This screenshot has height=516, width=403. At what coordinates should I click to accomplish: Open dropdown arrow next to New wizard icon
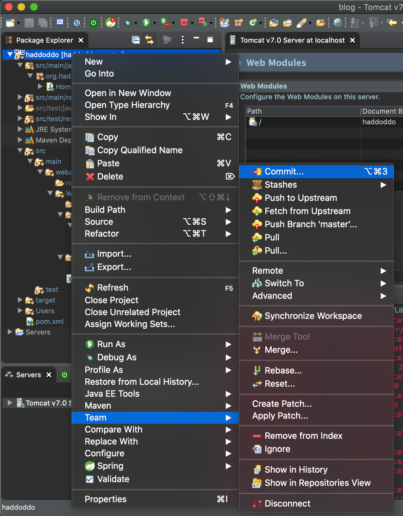18,23
